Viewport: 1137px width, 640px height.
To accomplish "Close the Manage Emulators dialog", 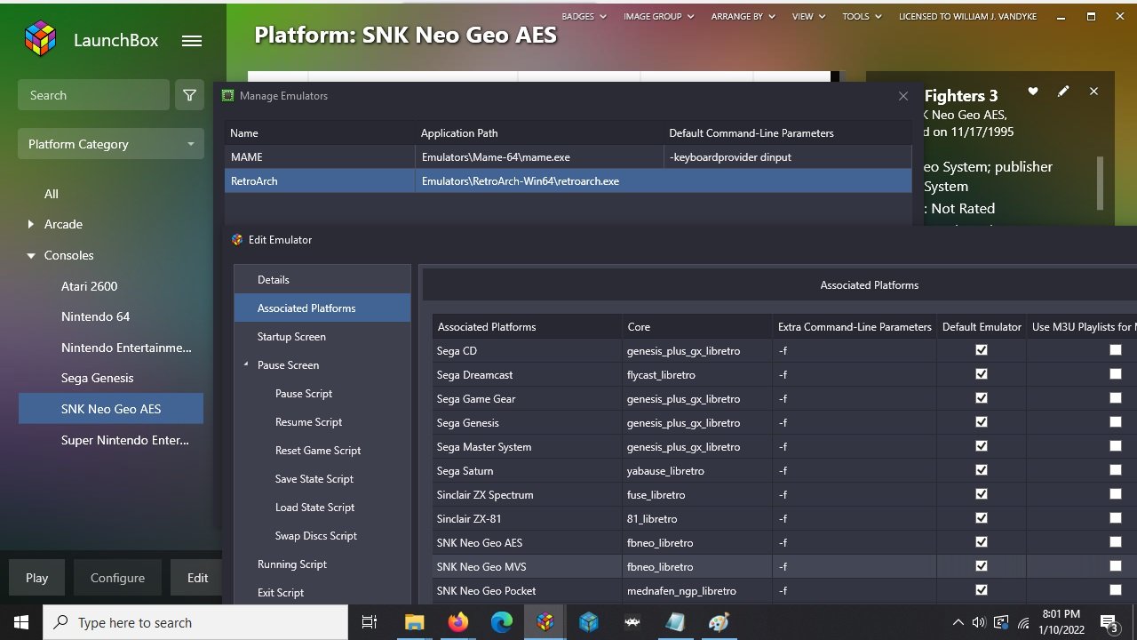I will click(x=903, y=96).
